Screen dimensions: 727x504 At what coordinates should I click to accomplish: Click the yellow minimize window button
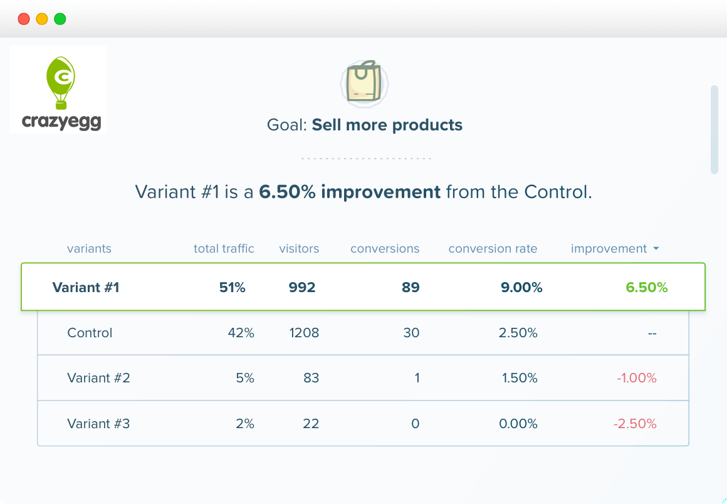point(42,19)
